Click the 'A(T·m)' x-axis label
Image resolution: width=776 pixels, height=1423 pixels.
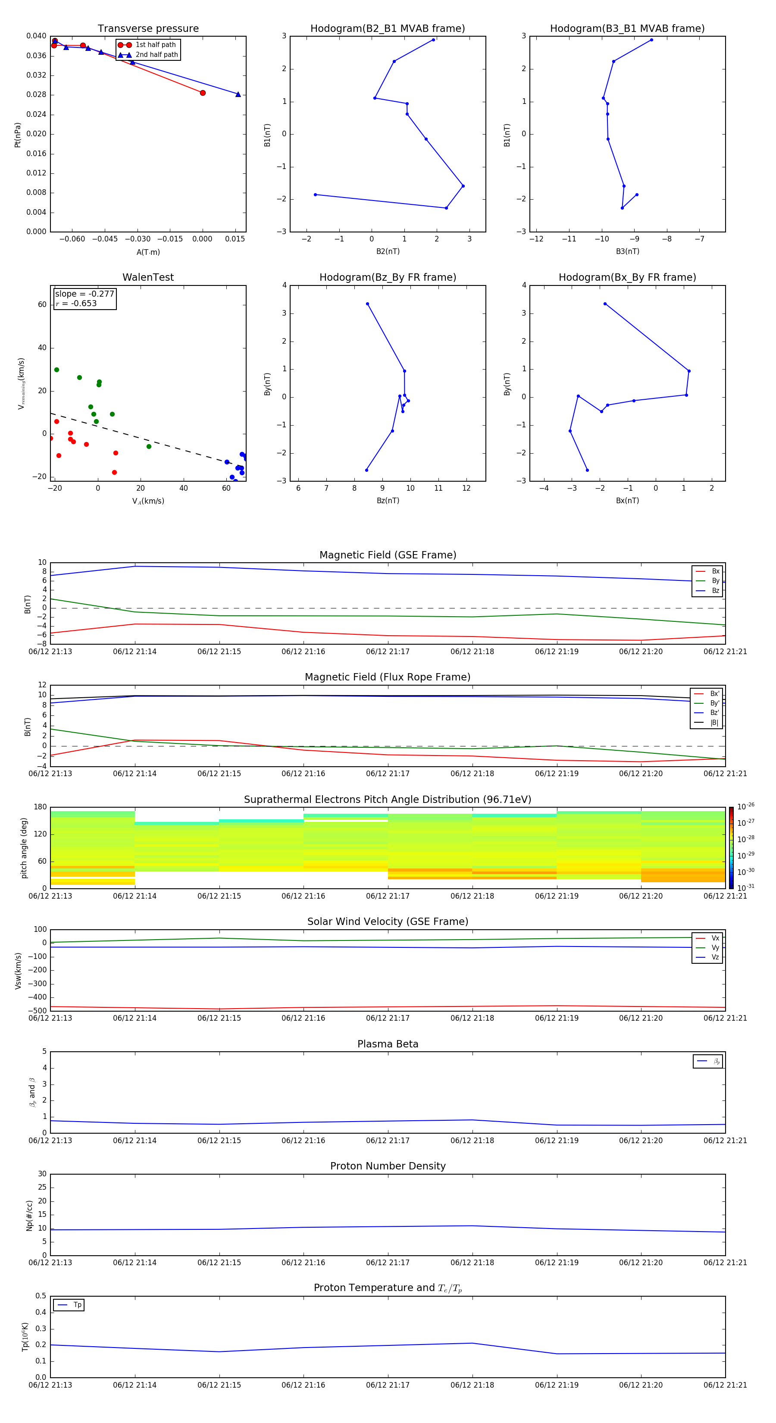pos(148,252)
